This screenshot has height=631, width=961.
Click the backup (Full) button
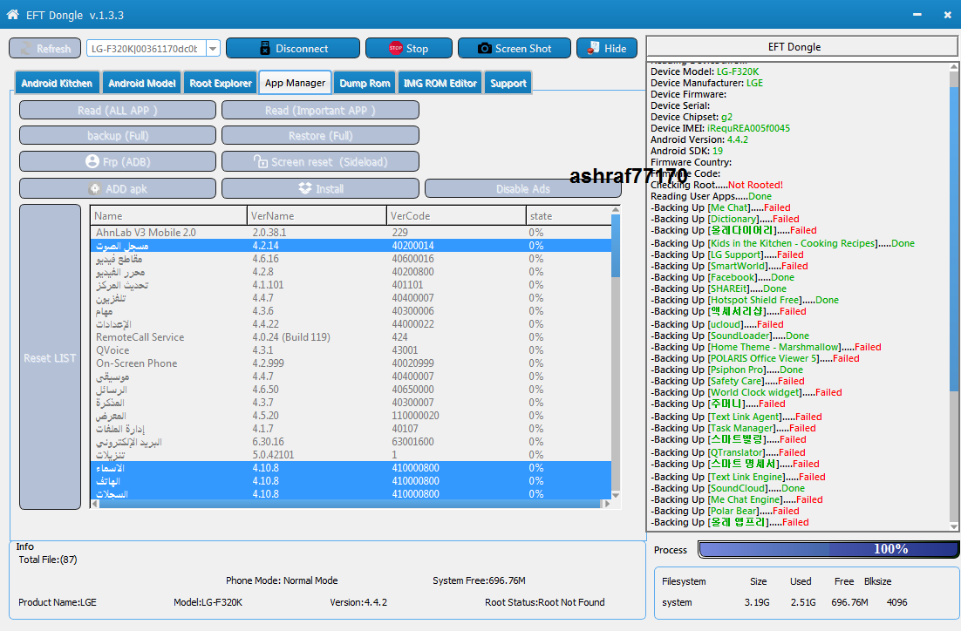(x=118, y=135)
